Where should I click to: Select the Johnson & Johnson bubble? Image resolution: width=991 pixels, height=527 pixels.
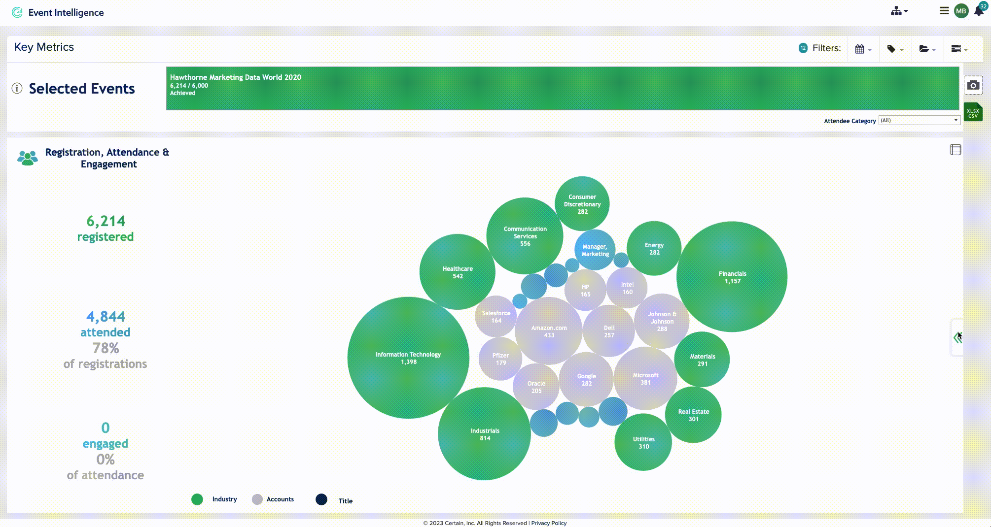point(662,321)
